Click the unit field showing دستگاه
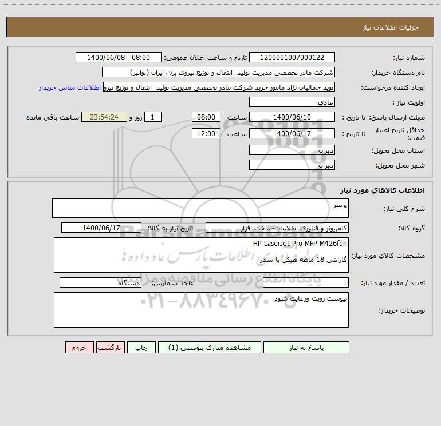Viewport: 441px width, 426px height. pos(100,283)
